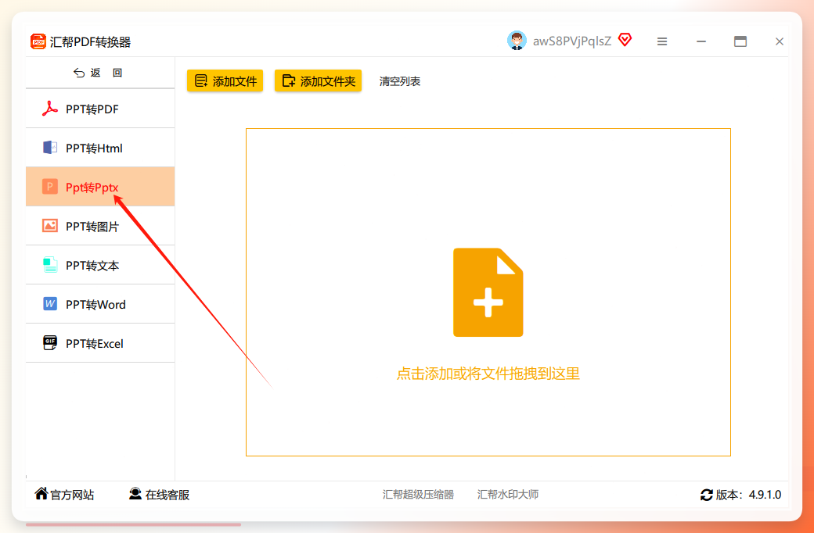Open the 官方网站 link

64,495
